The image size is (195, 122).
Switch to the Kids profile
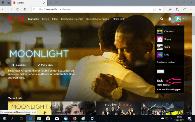point(167,54)
